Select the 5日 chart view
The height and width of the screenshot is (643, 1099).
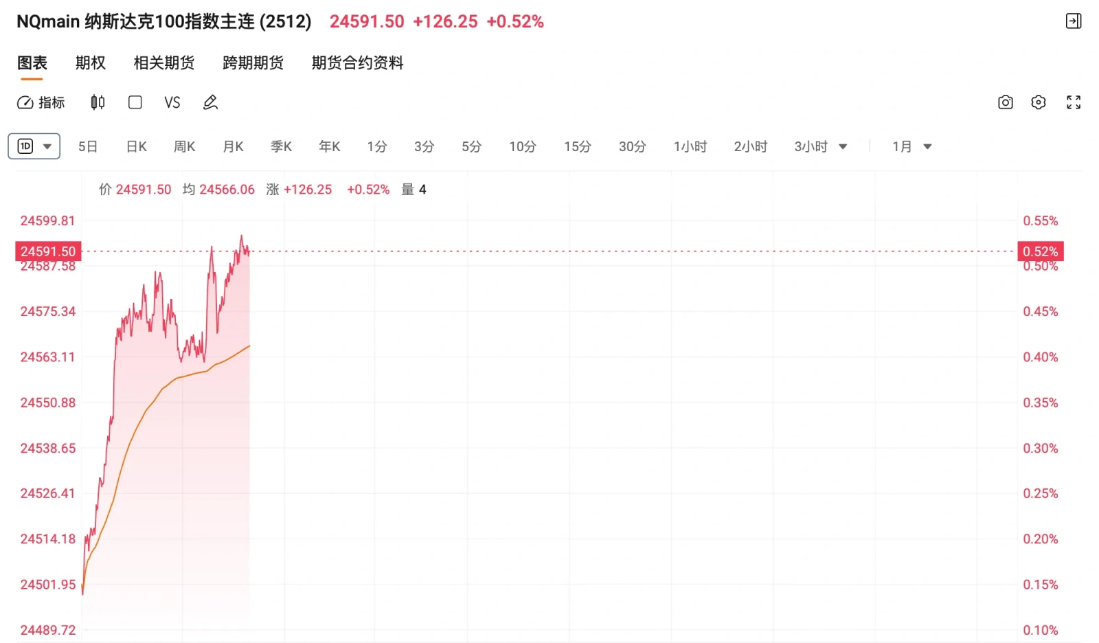tap(88, 146)
